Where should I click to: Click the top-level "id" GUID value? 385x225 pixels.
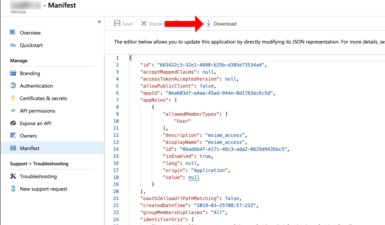point(211,65)
